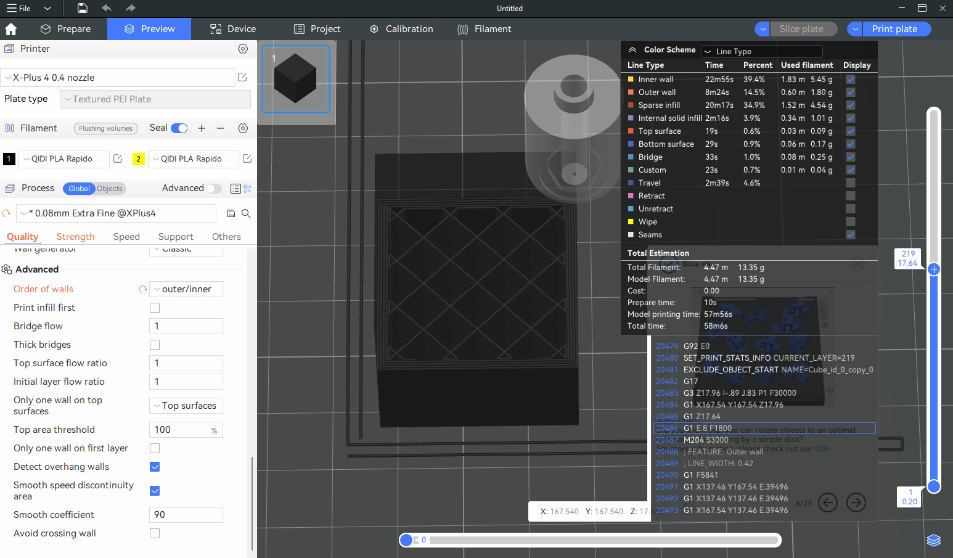Screen dimensions: 953x558
Task: Open printer settings gear icon
Action: 243,49
